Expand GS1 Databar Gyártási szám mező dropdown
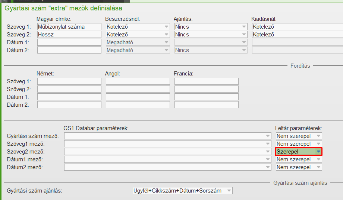Image resolution: width=343 pixels, height=200 pixels. pos(167,136)
